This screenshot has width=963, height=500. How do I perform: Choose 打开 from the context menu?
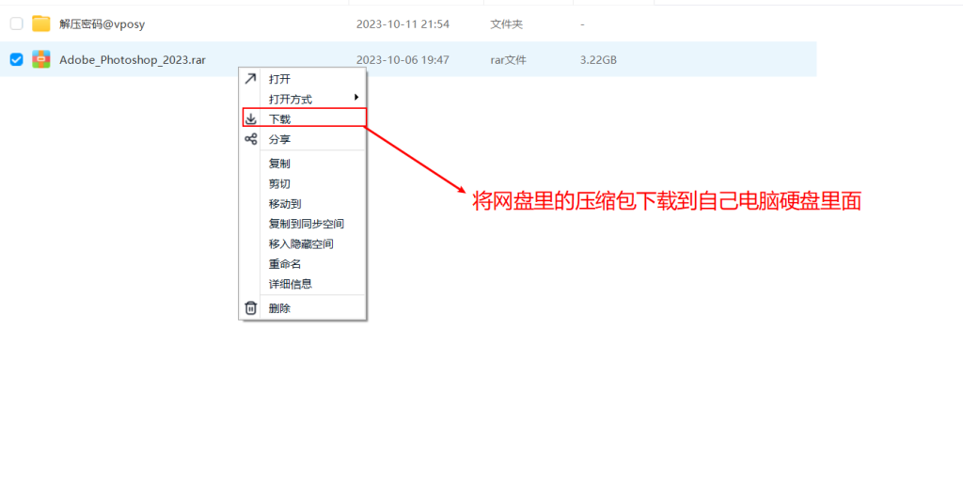(279, 79)
